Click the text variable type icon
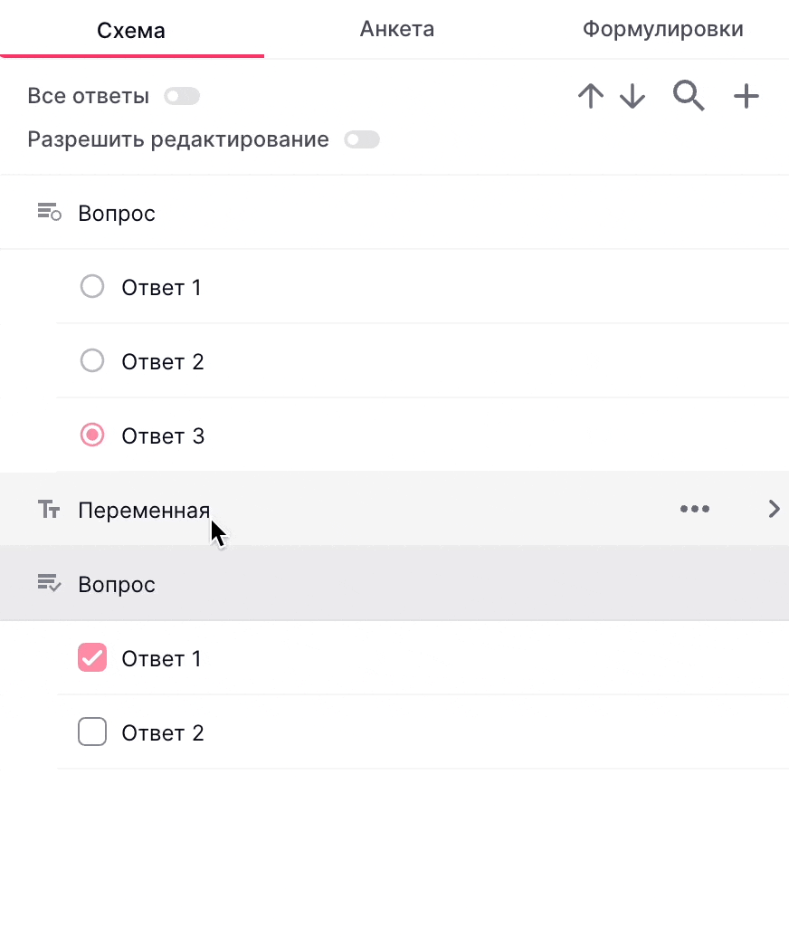 pos(49,510)
